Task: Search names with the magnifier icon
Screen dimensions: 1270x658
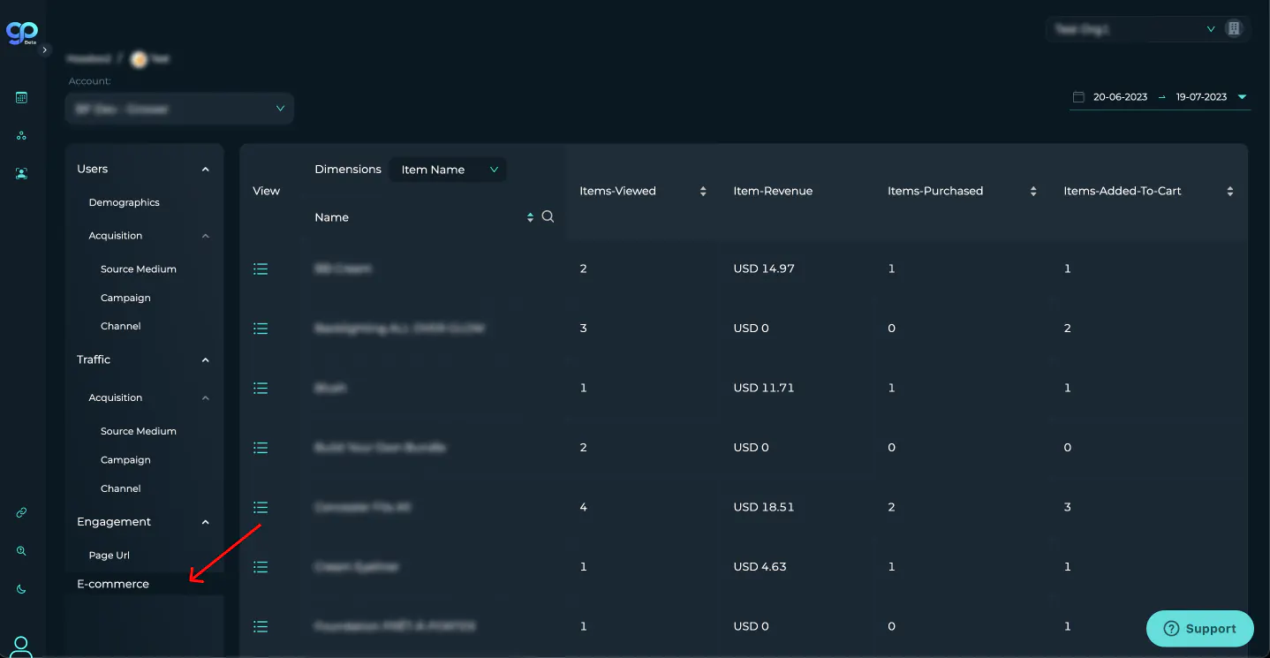Action: coord(548,216)
